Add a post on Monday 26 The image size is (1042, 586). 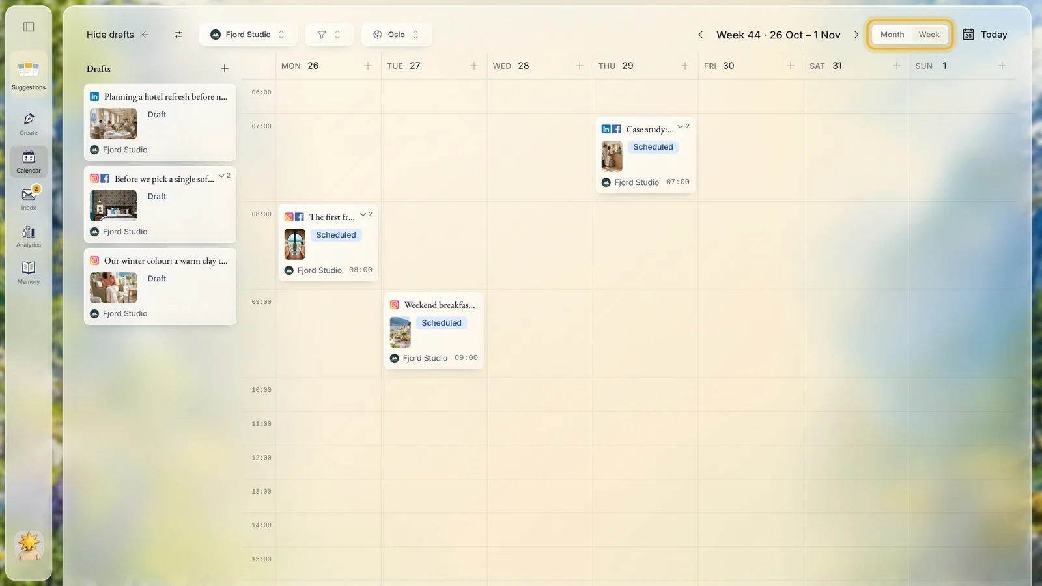[368, 66]
